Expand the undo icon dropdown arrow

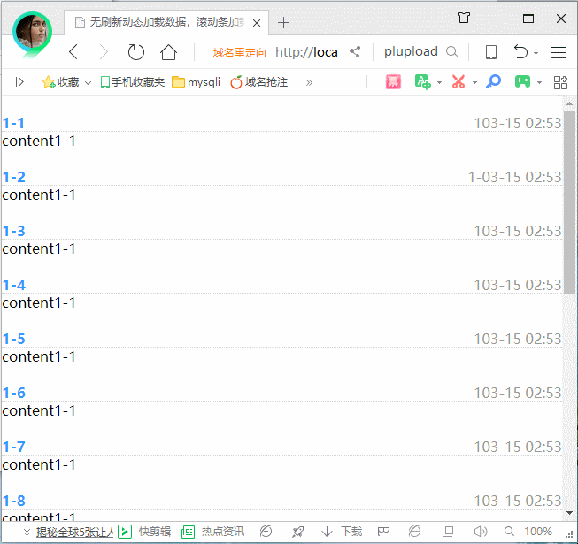536,53
